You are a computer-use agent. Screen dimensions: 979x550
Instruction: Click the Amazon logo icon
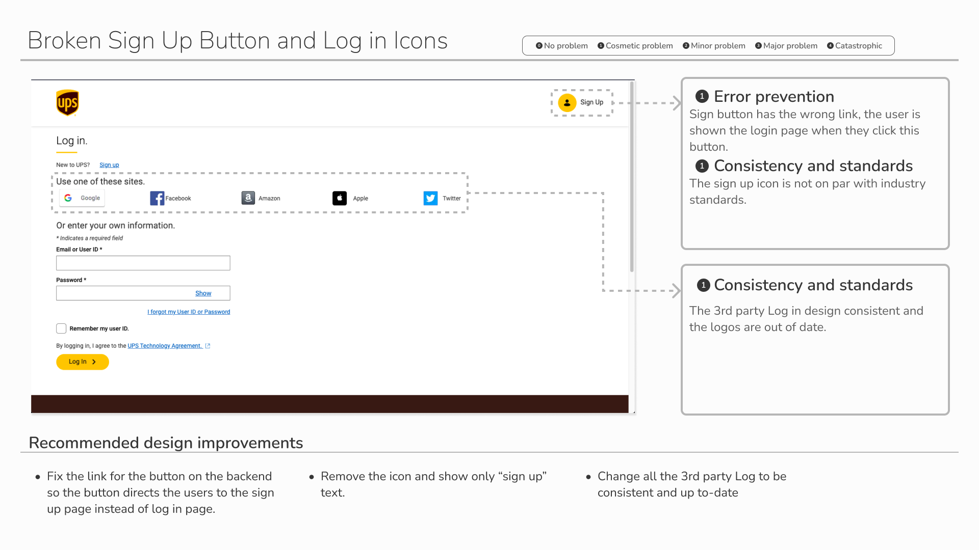click(248, 198)
